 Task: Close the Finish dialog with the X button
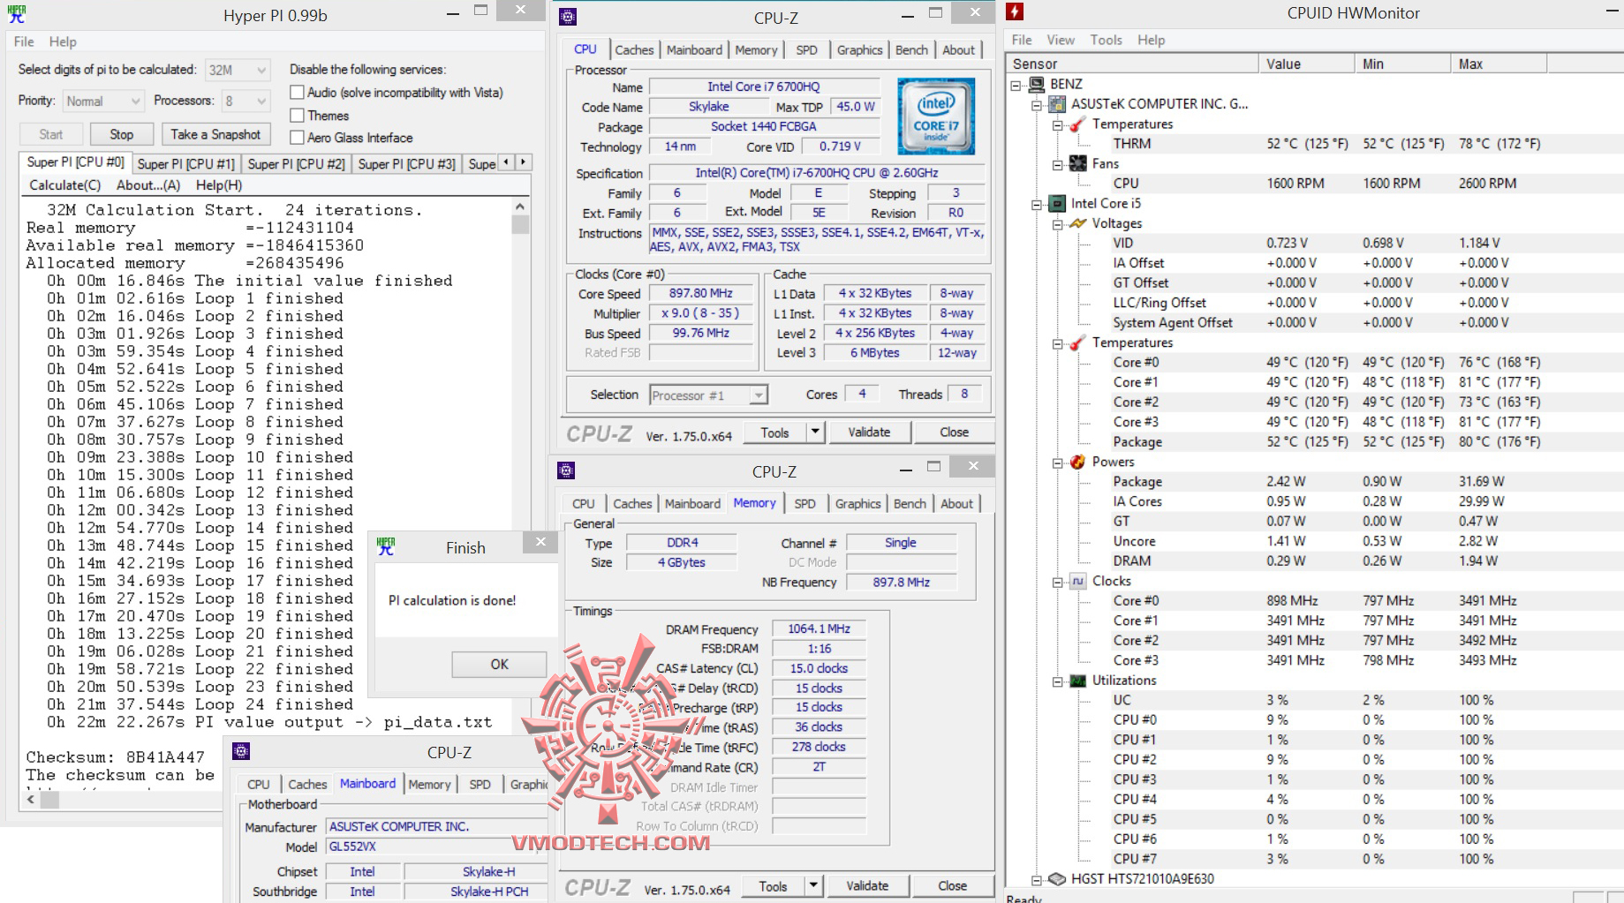pos(540,542)
